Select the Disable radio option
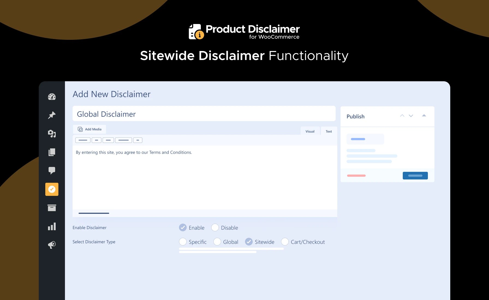489x300 pixels. click(215, 227)
